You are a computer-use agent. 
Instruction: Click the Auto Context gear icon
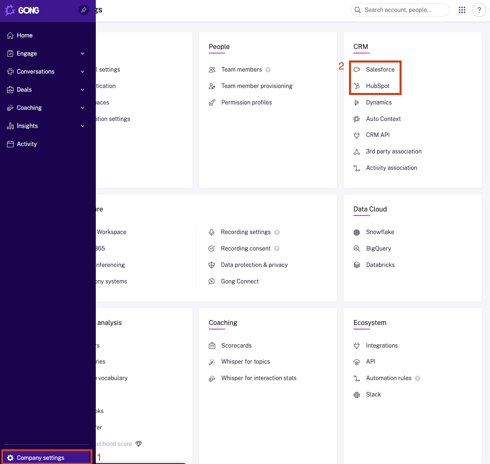pos(356,119)
